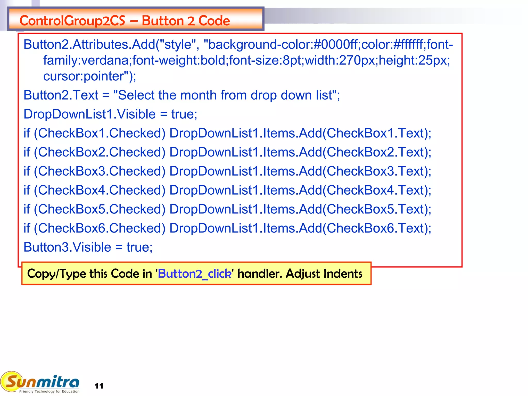The image size is (528, 396).
Task: Click the Button3.Visible = true line
Action: point(88,247)
